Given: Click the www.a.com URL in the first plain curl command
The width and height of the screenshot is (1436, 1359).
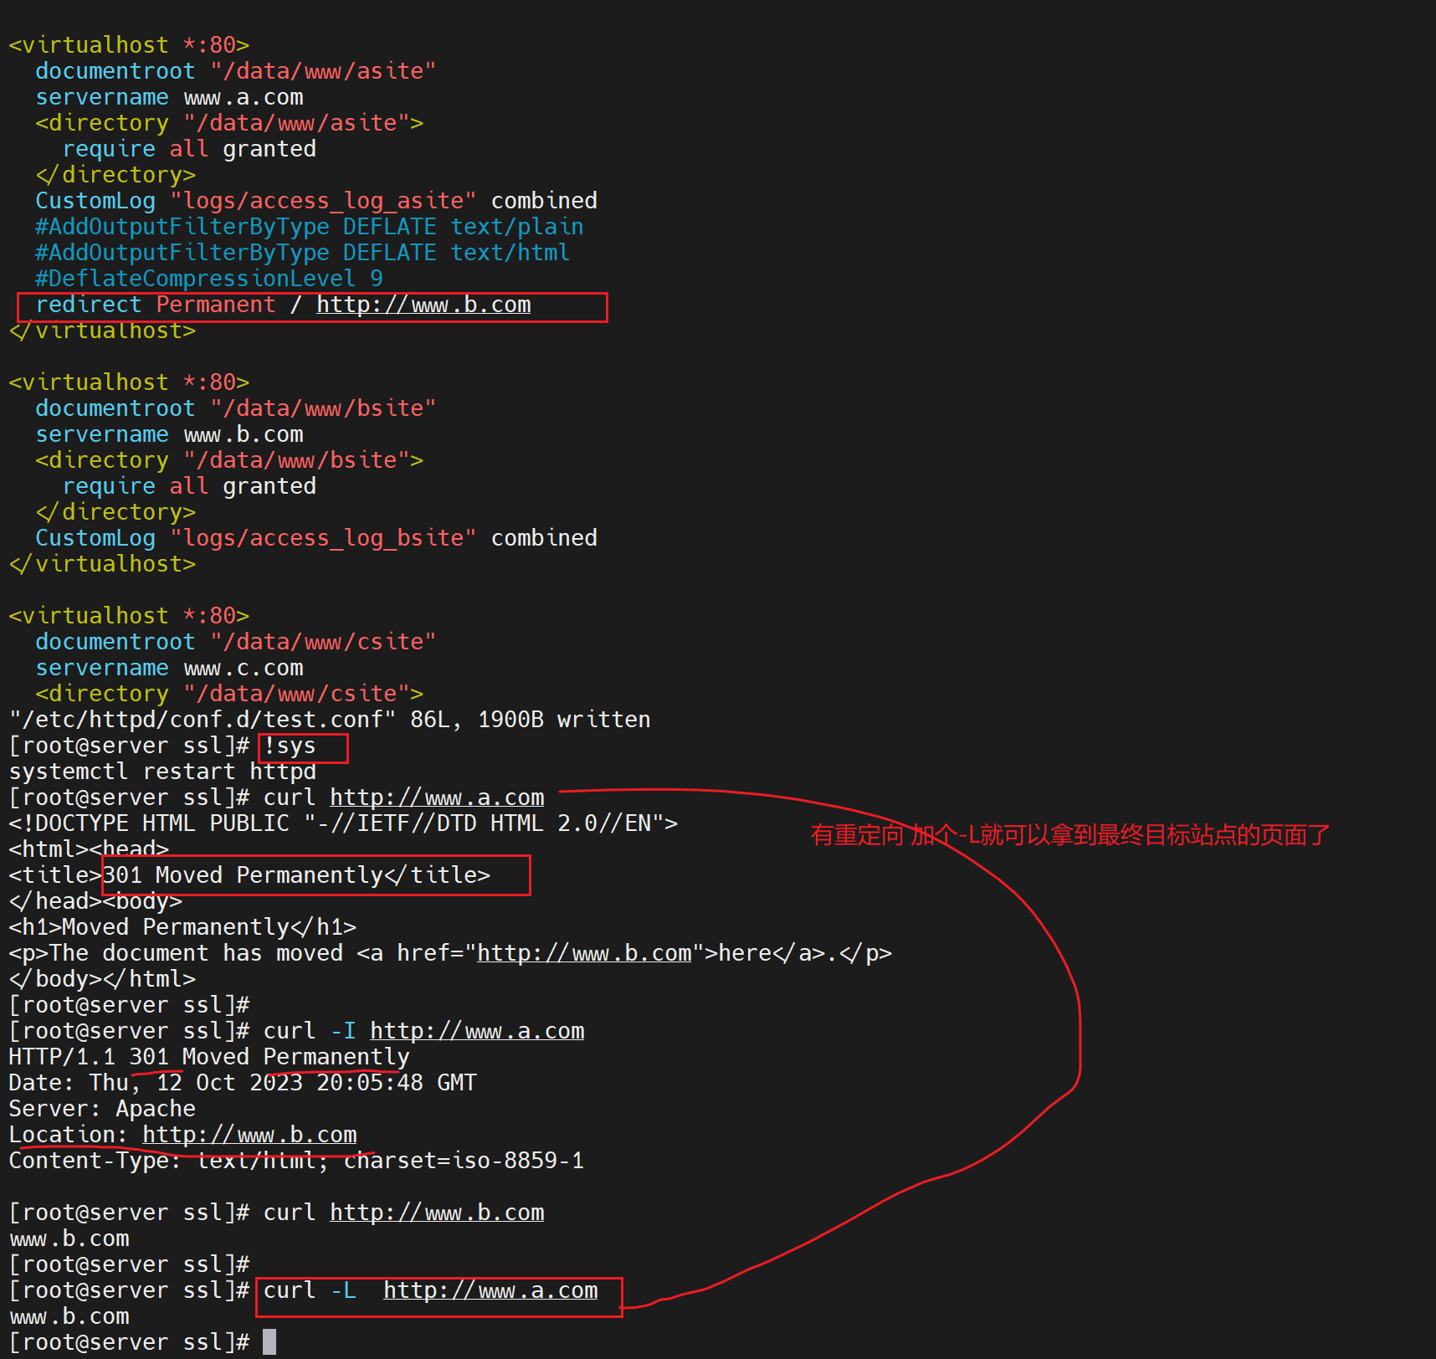Looking at the screenshot, I should pyautogui.click(x=437, y=797).
